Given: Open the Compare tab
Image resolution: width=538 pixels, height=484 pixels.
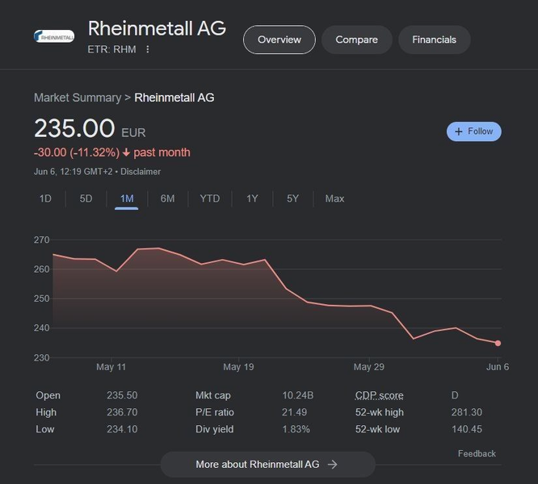Looking at the screenshot, I should (356, 40).
